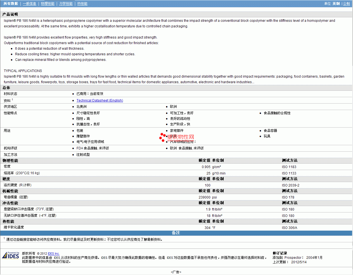Open the Technical Datasheet (English) link
353x275 pixels.
(x=100, y=101)
